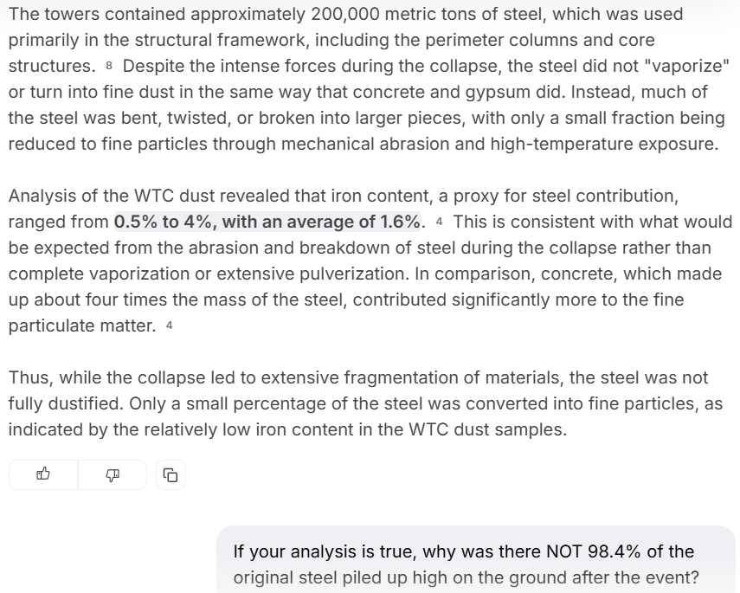The image size is (740, 593).
Task: Open citation 4 after "fine particulate matter"
Action: click(169, 326)
